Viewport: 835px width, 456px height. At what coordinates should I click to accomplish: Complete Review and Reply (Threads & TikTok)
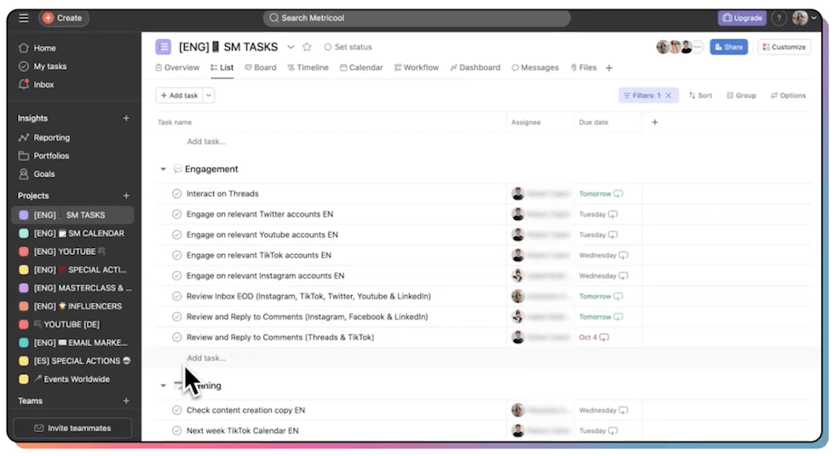pyautogui.click(x=177, y=338)
